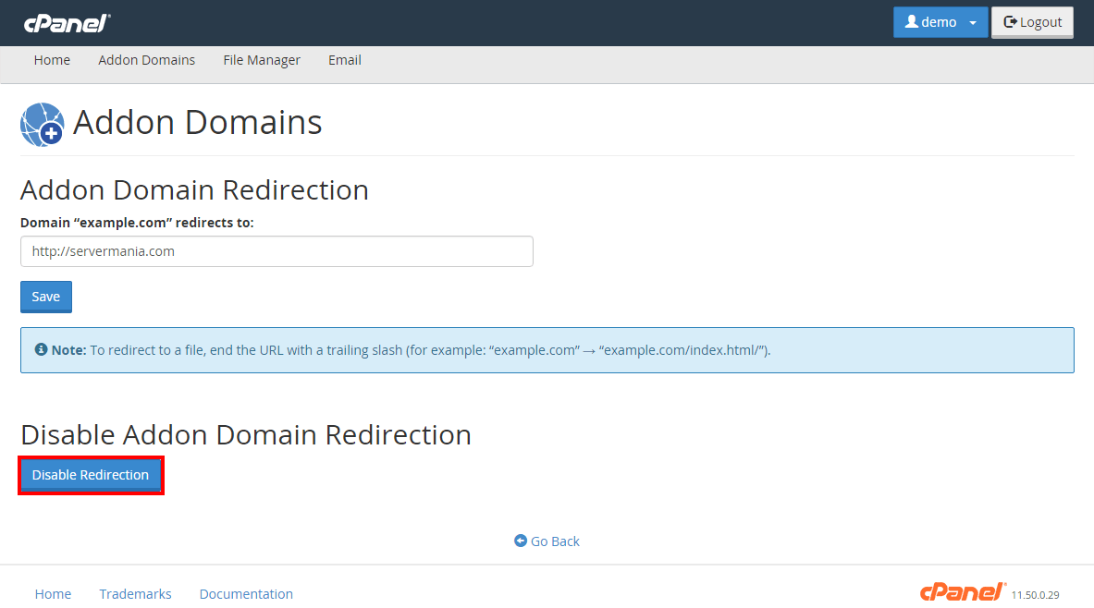1094x608 pixels.
Task: Click the cPanel logo in header
Action: point(67,24)
